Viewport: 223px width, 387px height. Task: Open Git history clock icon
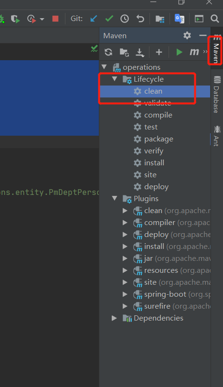(125, 19)
